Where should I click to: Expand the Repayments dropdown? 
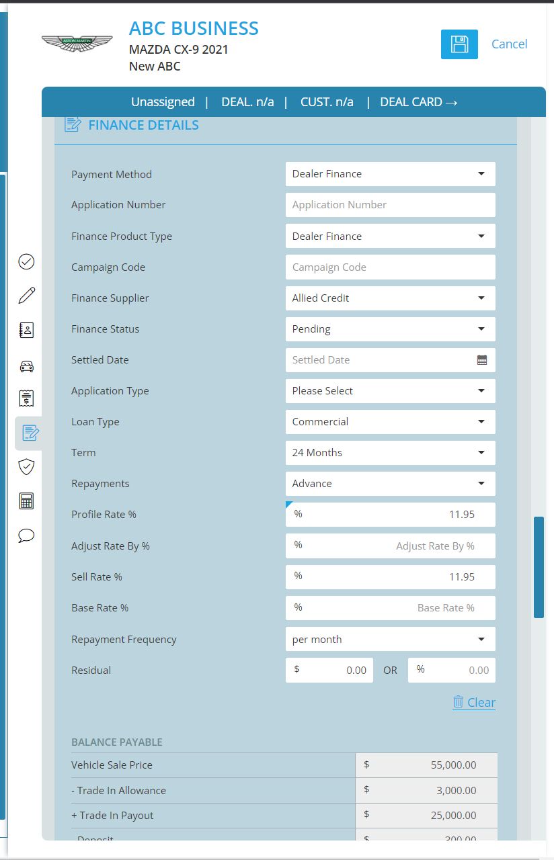391,484
